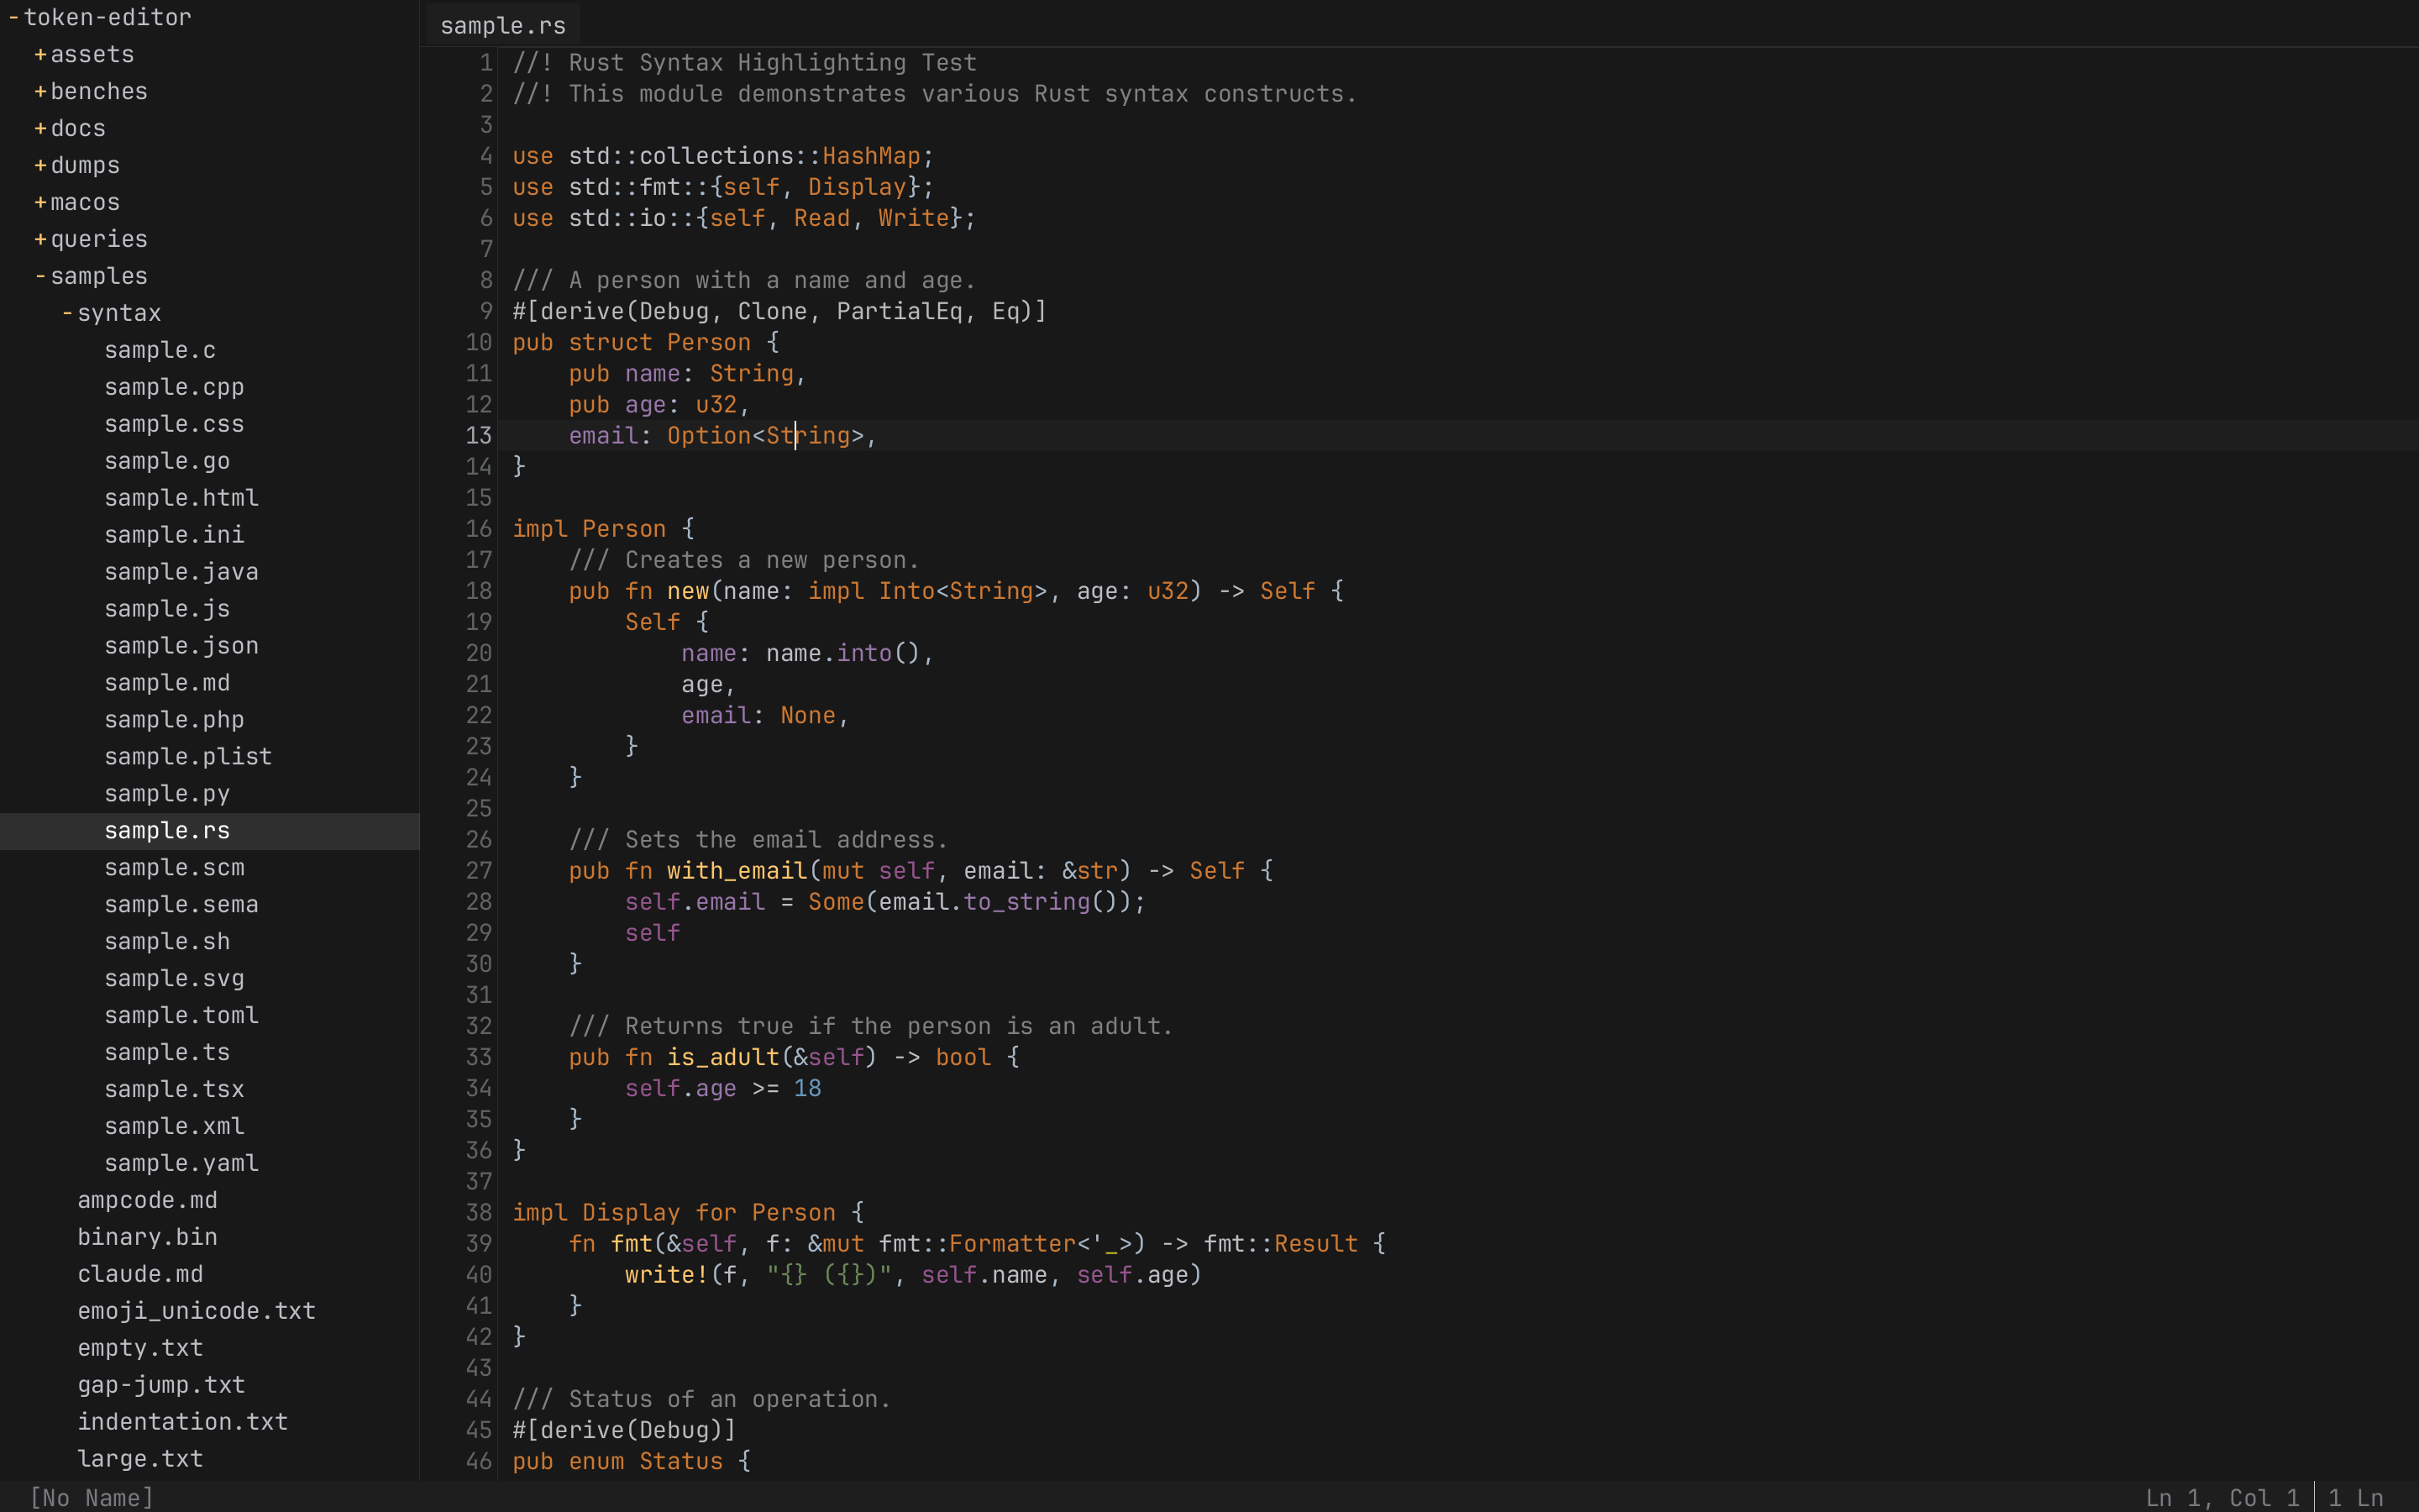Click the Ln 1, Col 1 status indicator
2419x1512 pixels.
[2223, 1497]
